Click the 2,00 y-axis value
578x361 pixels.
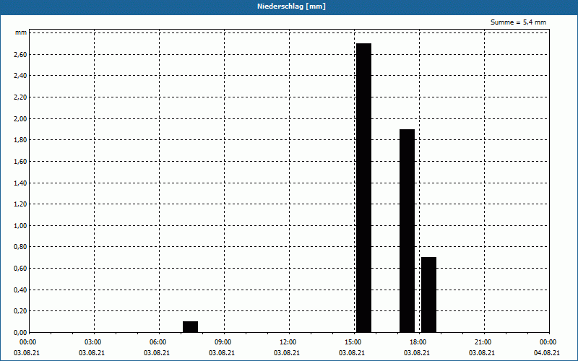tap(20, 118)
